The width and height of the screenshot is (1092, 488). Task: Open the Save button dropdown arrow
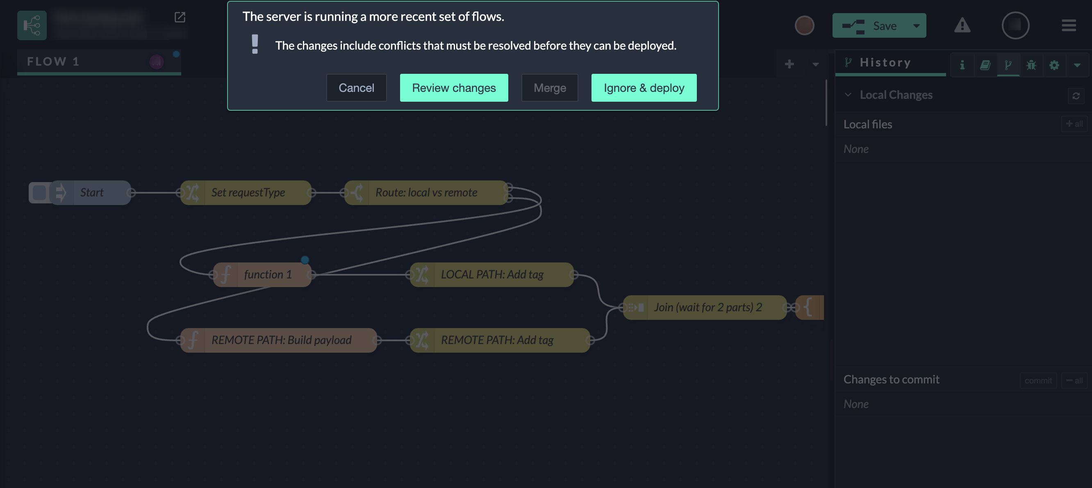click(x=916, y=26)
